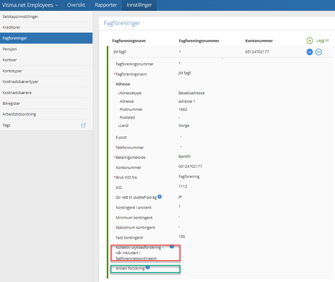Click the Minimum kontingent label

(x=134, y=218)
